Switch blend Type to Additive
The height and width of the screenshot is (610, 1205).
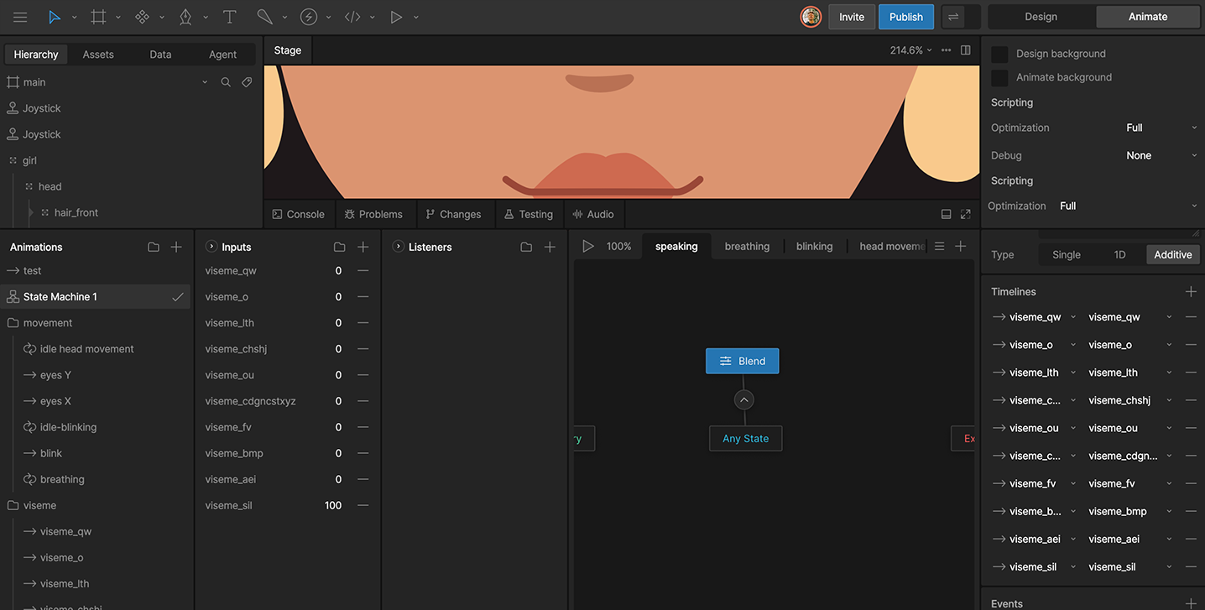pyautogui.click(x=1172, y=254)
